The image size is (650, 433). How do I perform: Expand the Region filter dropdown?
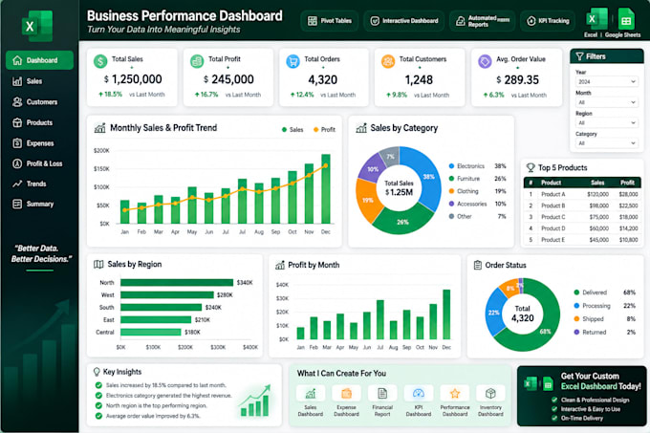tap(606, 122)
